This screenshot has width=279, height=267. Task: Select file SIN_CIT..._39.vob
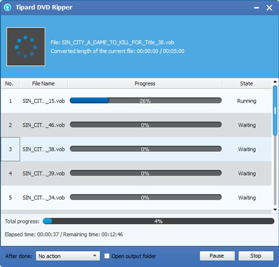[44, 173]
